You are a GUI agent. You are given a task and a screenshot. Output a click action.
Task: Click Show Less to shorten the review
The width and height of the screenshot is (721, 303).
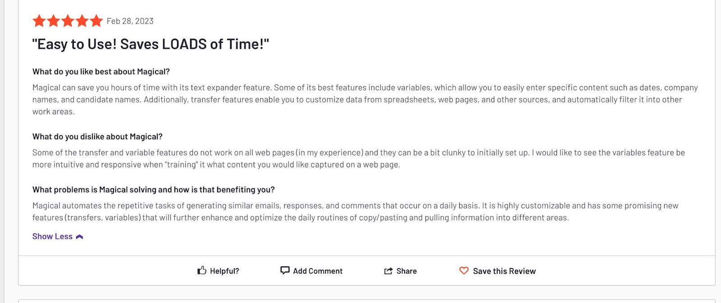pos(52,236)
